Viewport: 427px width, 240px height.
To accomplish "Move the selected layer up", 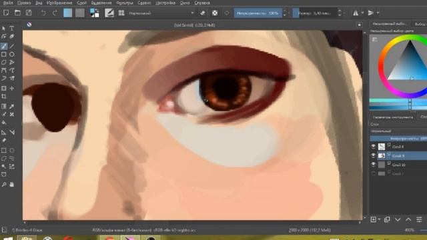I will [x=408, y=219].
